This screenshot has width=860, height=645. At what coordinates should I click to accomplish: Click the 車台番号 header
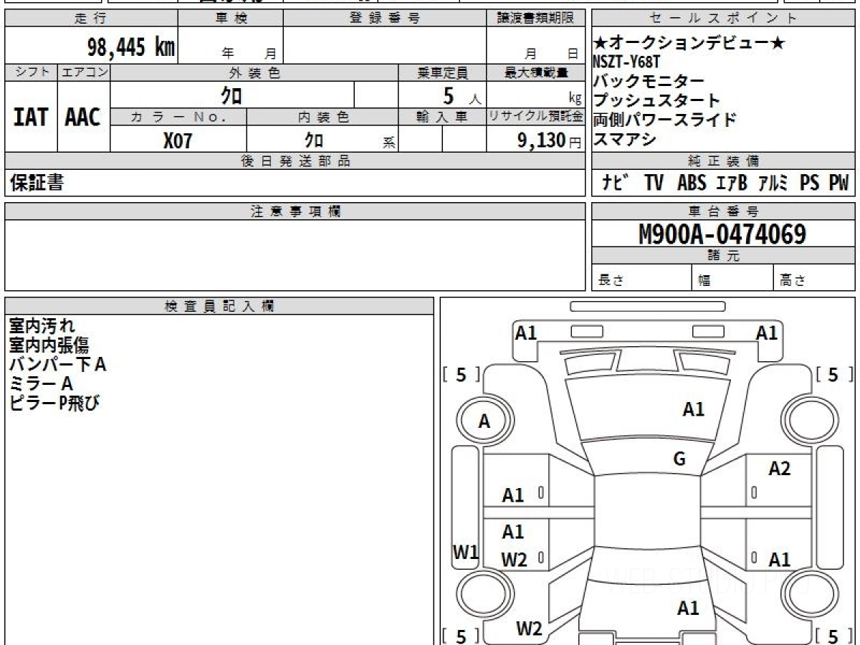point(723,211)
